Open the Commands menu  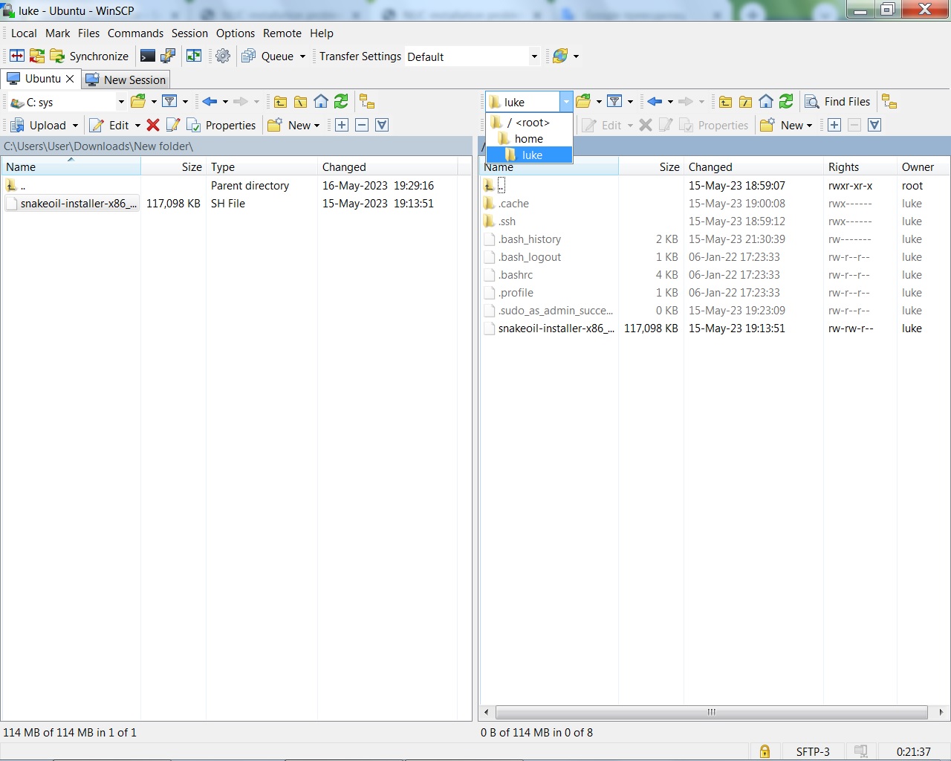[x=135, y=33]
